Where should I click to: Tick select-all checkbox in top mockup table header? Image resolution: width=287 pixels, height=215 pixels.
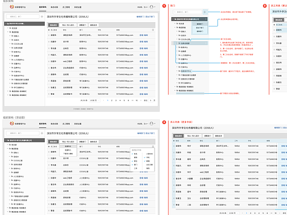[x=49, y=30]
